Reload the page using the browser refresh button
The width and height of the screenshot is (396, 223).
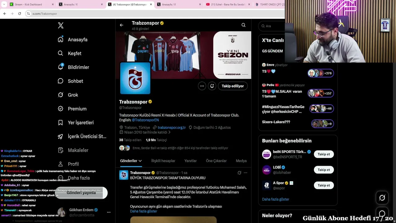pos(19,14)
